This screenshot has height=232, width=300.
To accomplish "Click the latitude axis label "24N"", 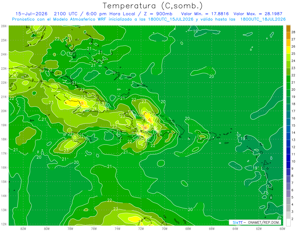I will point(4,54).
